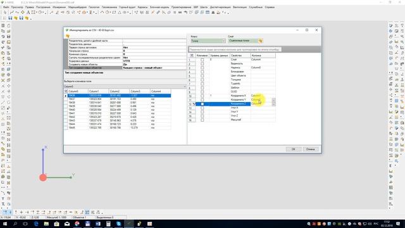Viewport: 405px width, 228px height.
Task: Expand the key field dropdown showing Column0
Action: (x=184, y=86)
